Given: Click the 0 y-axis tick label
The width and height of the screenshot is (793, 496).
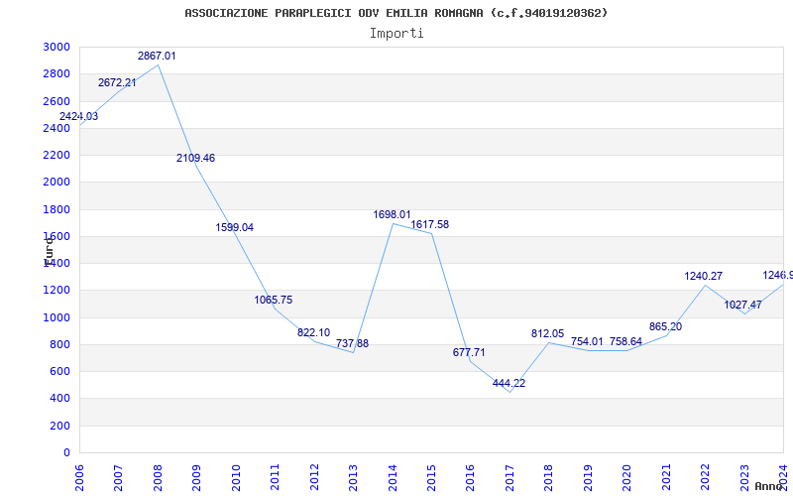Looking at the screenshot, I should 66,453.
